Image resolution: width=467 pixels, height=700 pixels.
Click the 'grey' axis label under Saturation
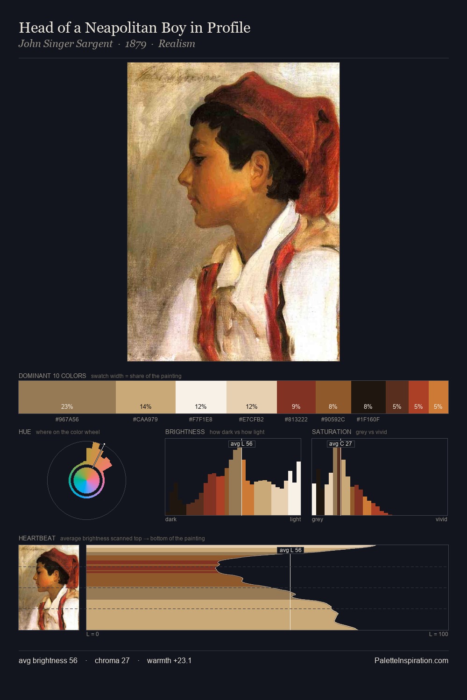coord(318,519)
